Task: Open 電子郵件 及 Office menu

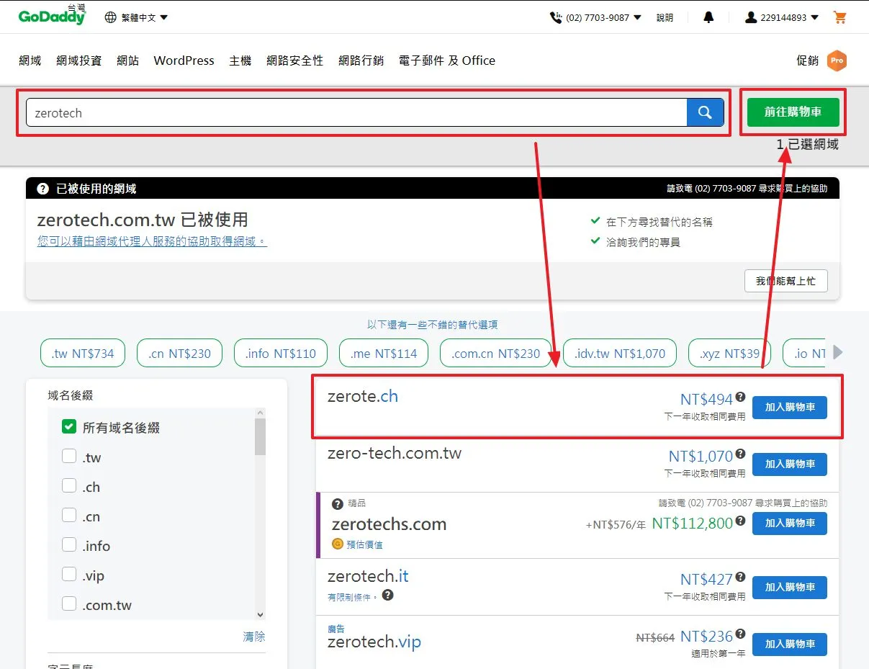Action: tap(447, 60)
